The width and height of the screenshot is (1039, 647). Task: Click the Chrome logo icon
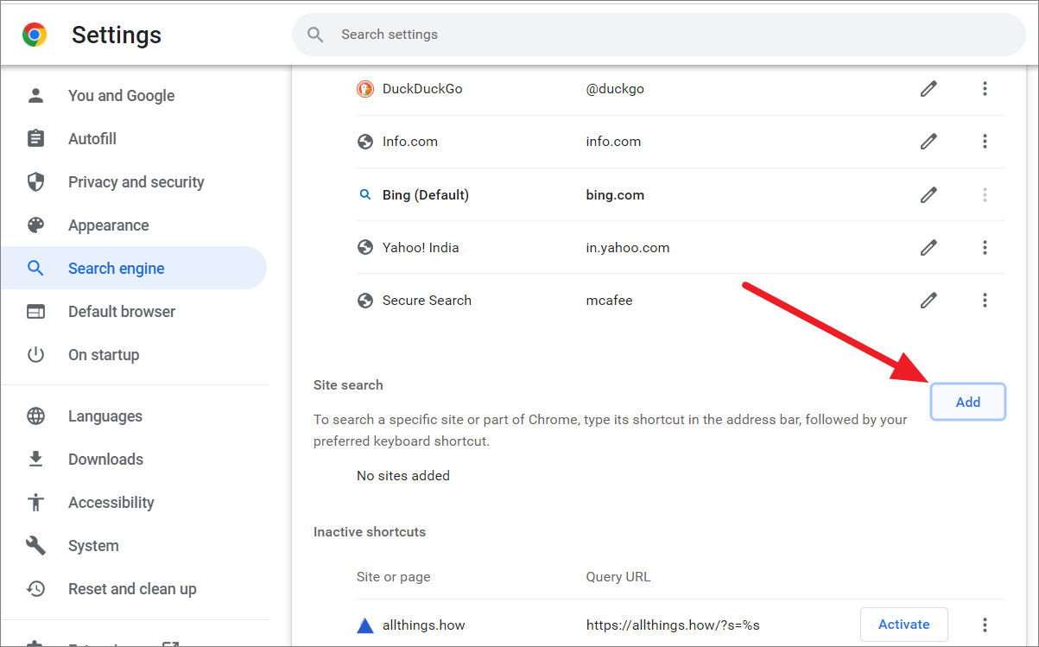tap(35, 35)
